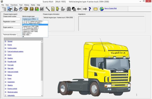Image resolution: width=152 pixels, height=99 pixels.
Task: Open the History menu
Action: (27, 5)
